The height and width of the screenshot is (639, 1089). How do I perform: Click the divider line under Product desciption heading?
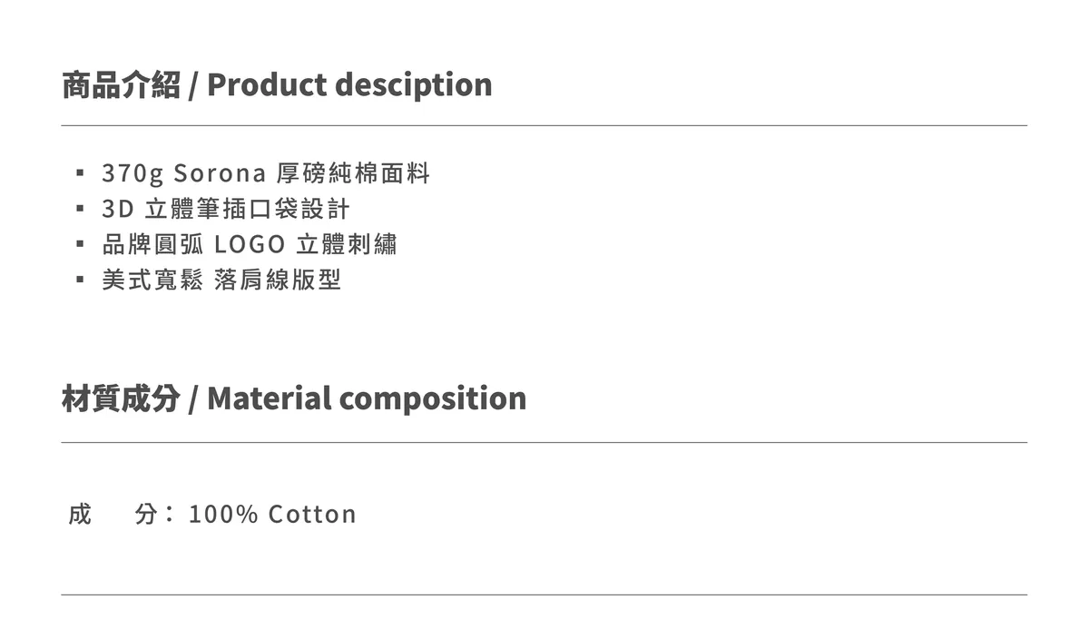544,125
